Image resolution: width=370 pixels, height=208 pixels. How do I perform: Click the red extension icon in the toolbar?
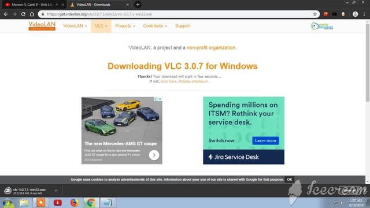[326, 14]
